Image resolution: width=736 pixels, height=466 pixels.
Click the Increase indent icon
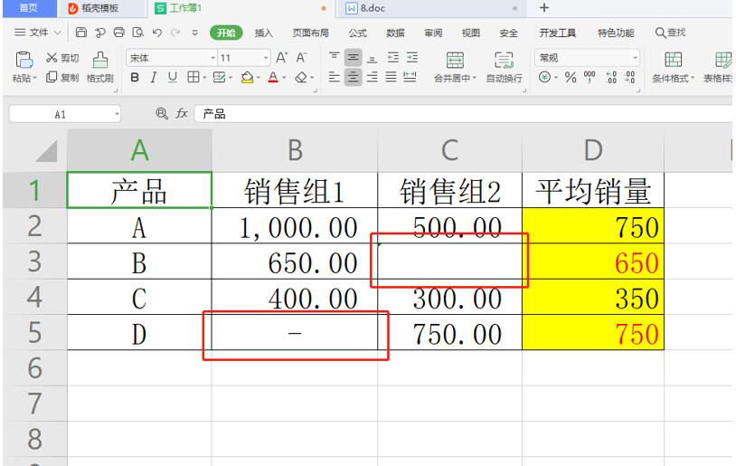click(x=412, y=57)
